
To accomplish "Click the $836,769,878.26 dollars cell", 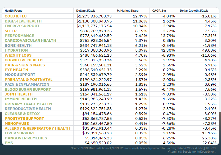I will point(96,31).
